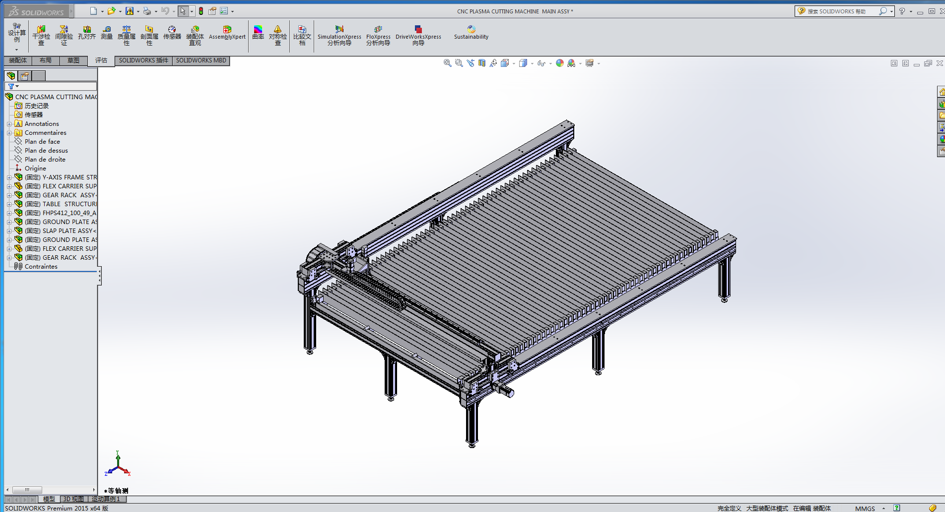
Task: Toggle the Rebuild traffic light button
Action: pos(201,11)
